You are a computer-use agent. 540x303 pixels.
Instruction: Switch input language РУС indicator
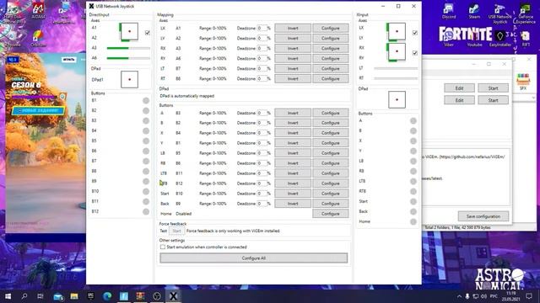point(494,296)
